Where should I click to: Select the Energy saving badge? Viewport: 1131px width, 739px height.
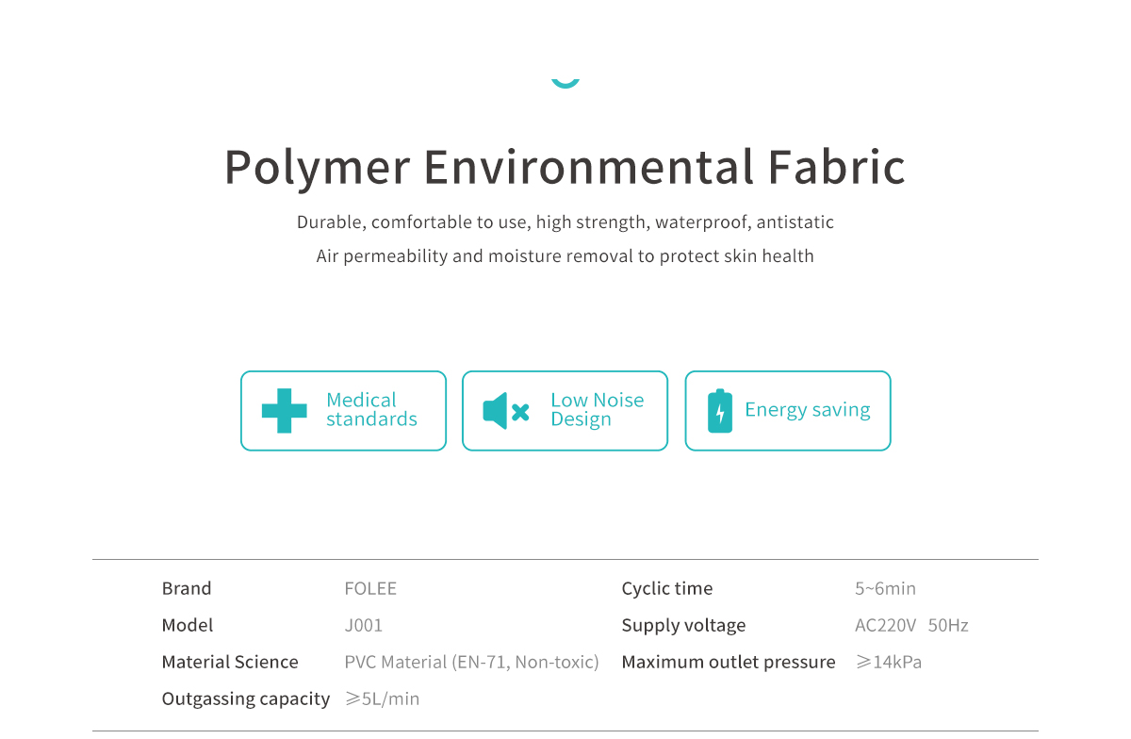[x=788, y=411]
